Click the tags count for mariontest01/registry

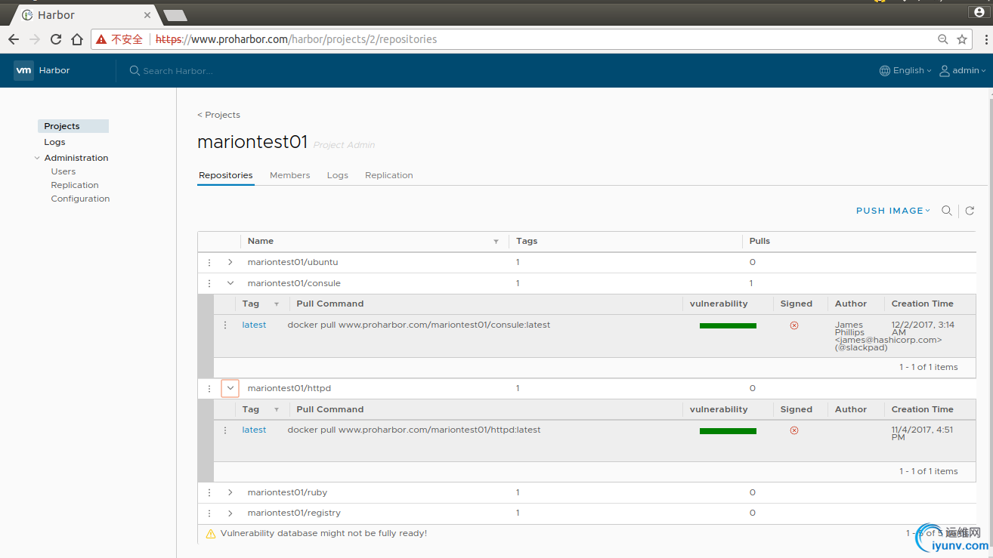[x=518, y=513]
